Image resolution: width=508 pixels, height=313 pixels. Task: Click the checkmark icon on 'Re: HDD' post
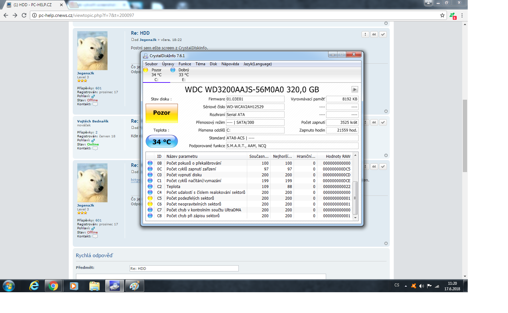(x=383, y=34)
